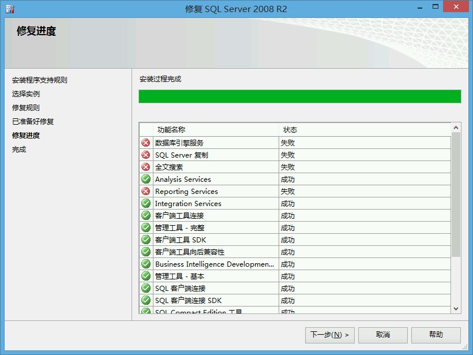Select the 数据库引擎服务 row name
This screenshot has height=355, width=473.
(x=179, y=143)
